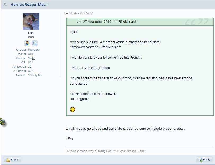The image size is (215, 165).
Task: Click the warning icon on Report button
Action: pyautogui.click(x=8, y=160)
